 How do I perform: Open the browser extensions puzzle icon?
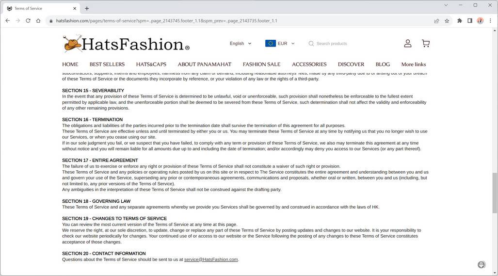(460, 21)
